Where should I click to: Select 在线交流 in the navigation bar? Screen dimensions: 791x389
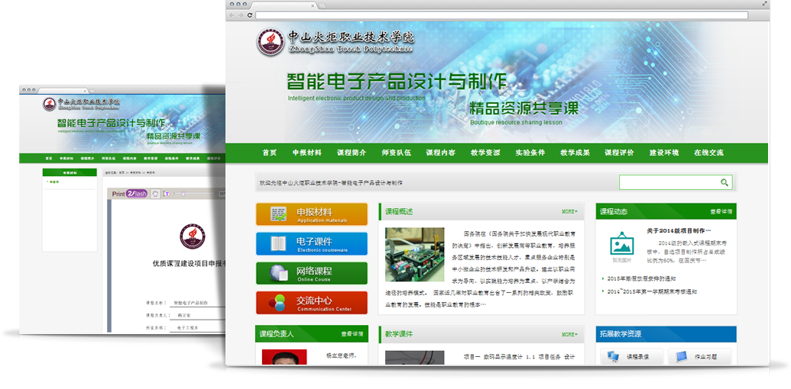tap(708, 153)
